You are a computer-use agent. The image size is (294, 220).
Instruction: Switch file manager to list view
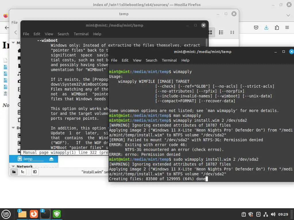[x=221, y=32]
